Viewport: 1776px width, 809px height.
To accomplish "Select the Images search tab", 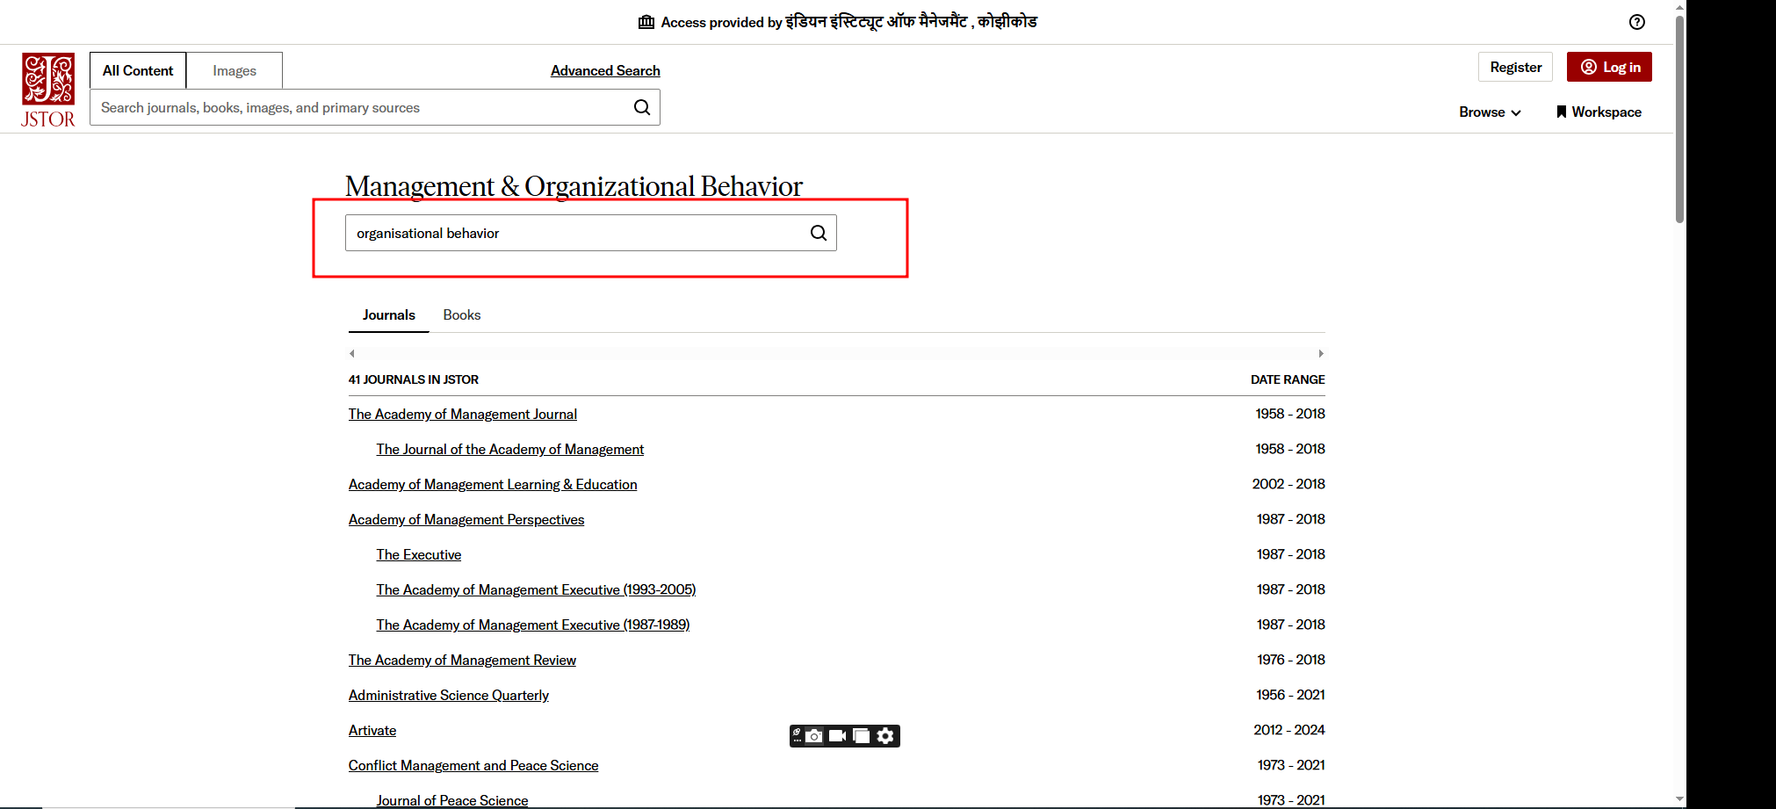I will click(235, 71).
